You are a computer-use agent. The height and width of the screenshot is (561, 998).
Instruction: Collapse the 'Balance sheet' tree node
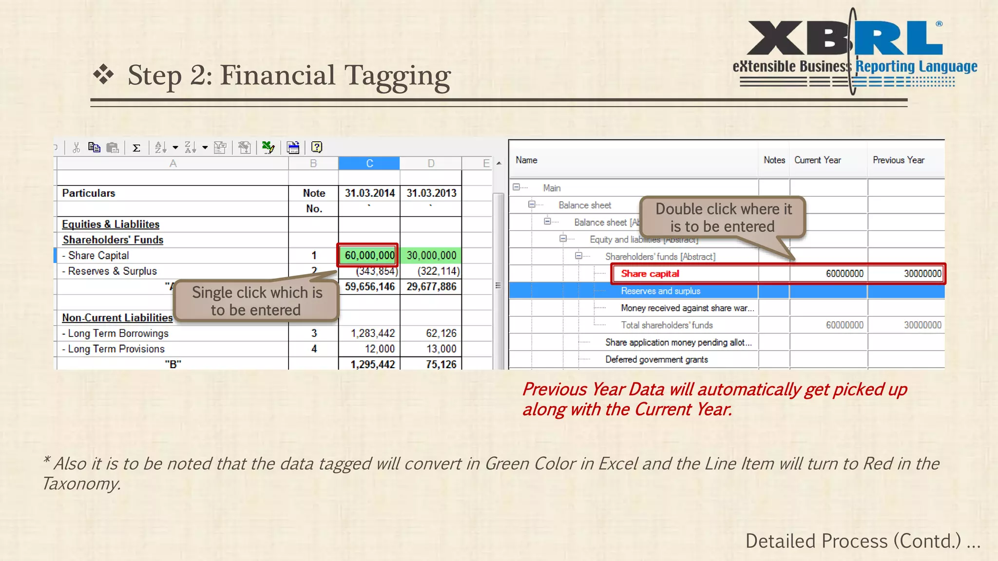click(x=532, y=205)
